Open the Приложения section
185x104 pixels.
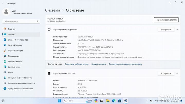(x=21, y=56)
